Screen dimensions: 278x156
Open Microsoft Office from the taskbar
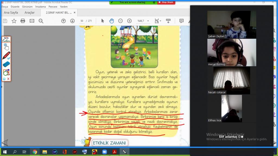[65, 152]
